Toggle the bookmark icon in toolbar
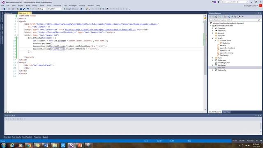The height and width of the screenshot is (148, 263). click(x=107, y=9)
